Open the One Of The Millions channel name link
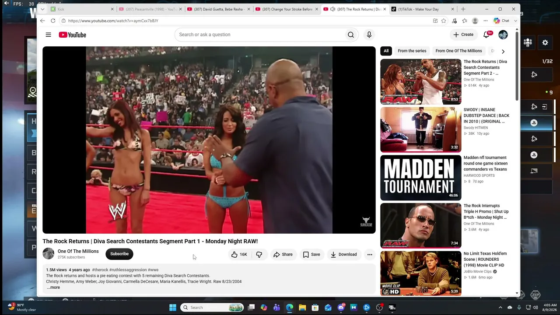The height and width of the screenshot is (315, 560). click(78, 251)
